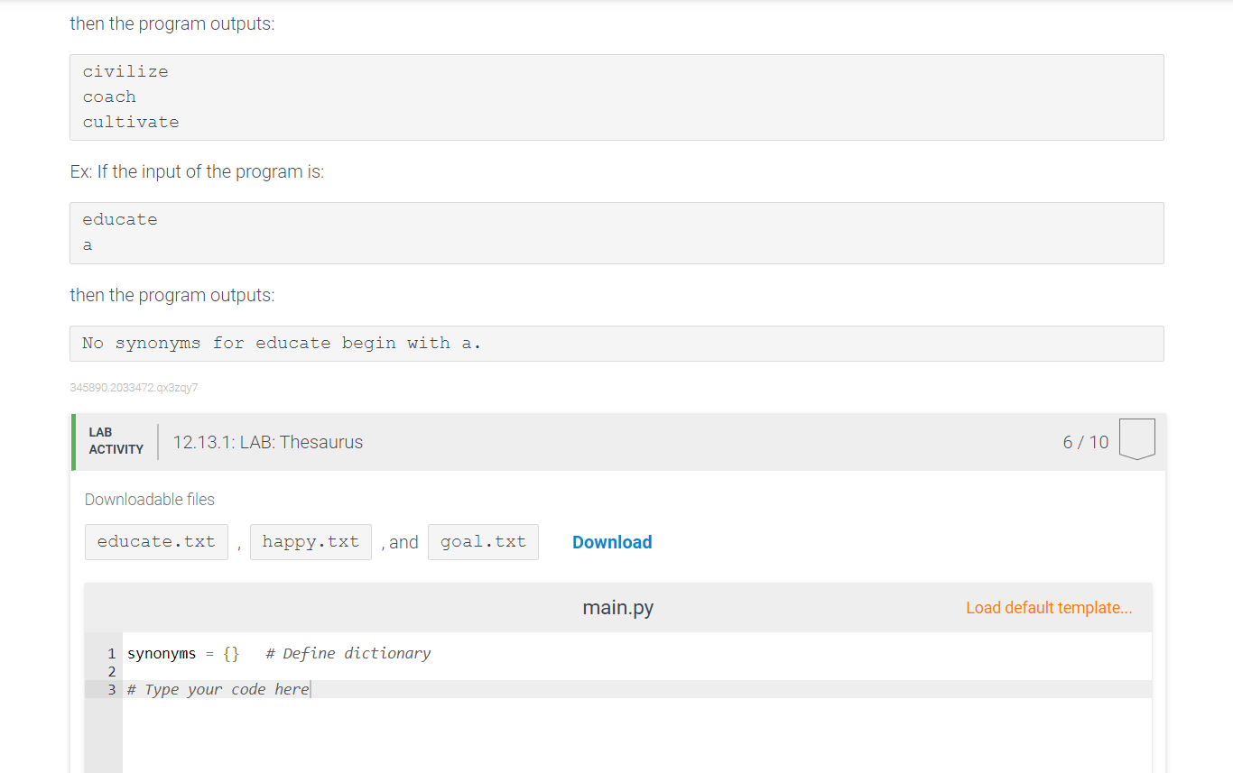Click blank editor area below line 3

pyautogui.click(x=637, y=735)
